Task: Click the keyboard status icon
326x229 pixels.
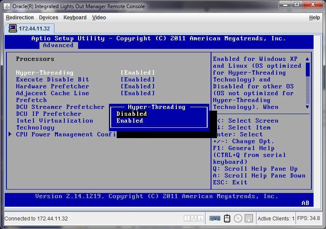Action: pyautogui.click(x=215, y=218)
